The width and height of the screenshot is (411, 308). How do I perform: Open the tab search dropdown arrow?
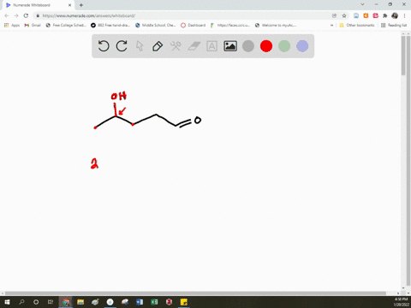(x=362, y=4)
